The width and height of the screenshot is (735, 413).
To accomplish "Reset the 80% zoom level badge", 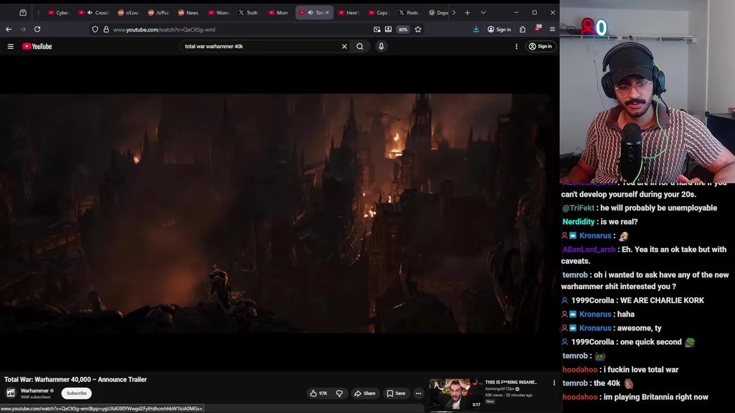I will pos(403,29).
